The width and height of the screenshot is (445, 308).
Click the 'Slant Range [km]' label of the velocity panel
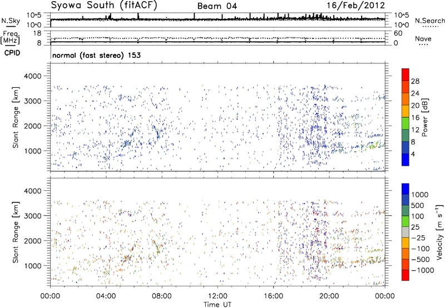coord(16,232)
